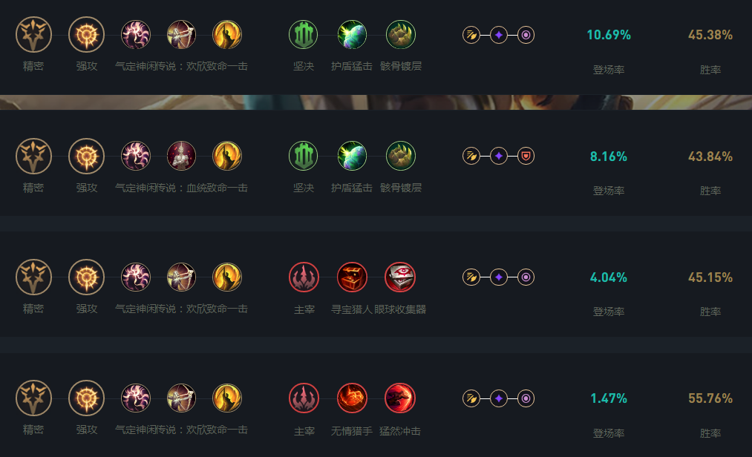The image size is (752, 457).
Task: Select the 眼球收集器 Eyeball Collection icon
Action: [x=400, y=277]
